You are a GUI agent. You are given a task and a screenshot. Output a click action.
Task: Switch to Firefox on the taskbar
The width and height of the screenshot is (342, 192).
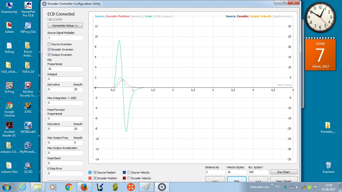84,187
